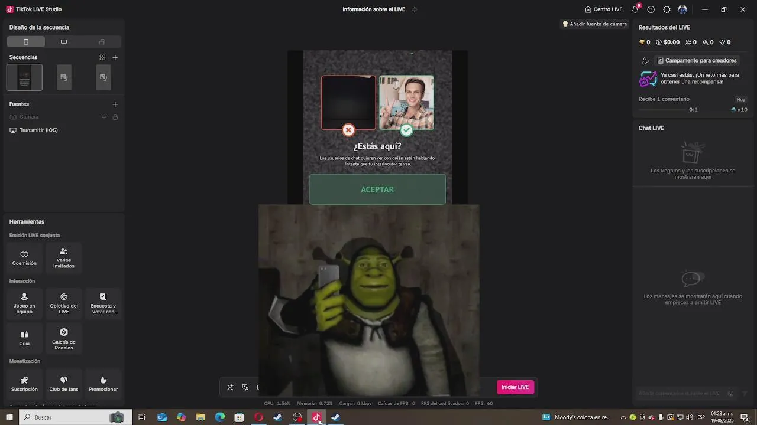Click the Añadir fuente de cámara tip
757x425 pixels.
point(595,24)
